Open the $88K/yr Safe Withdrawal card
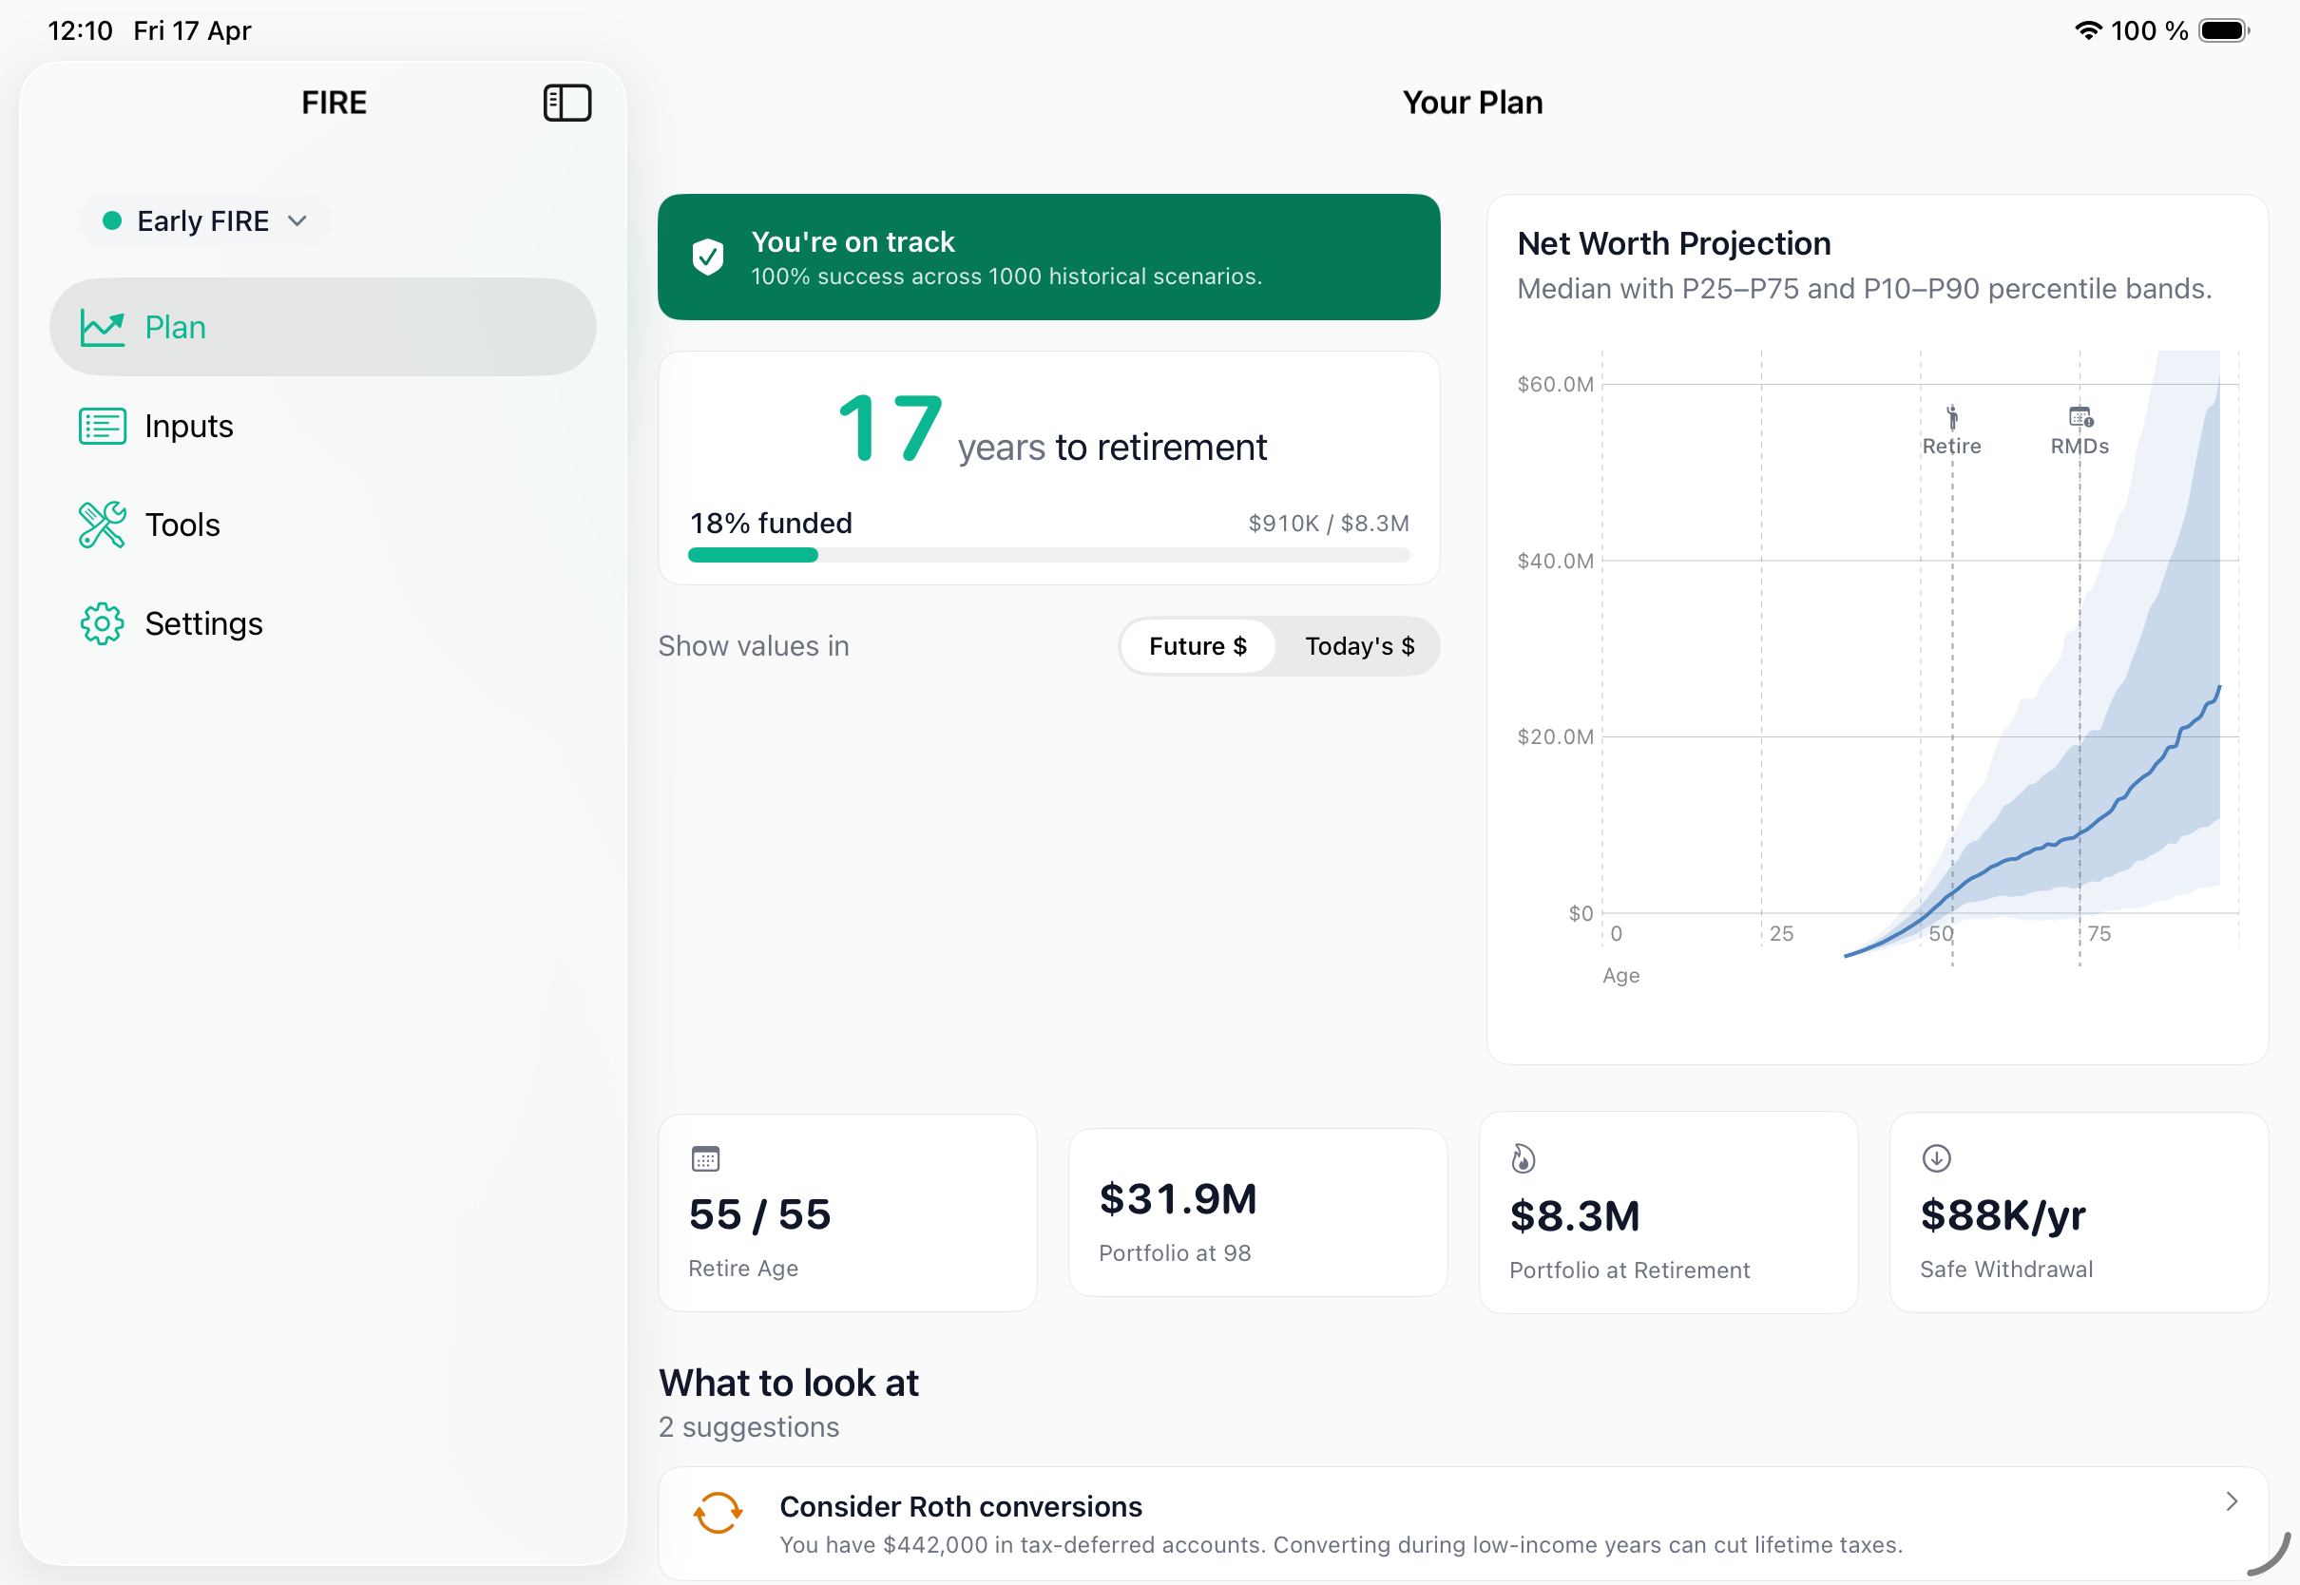2300x1585 pixels. (x=2079, y=1213)
